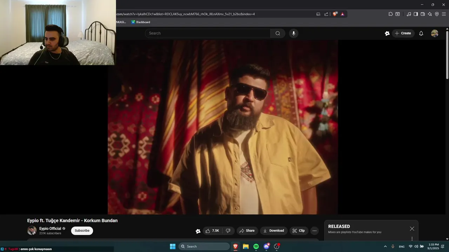Click the microphone tray icon

(x=393, y=246)
